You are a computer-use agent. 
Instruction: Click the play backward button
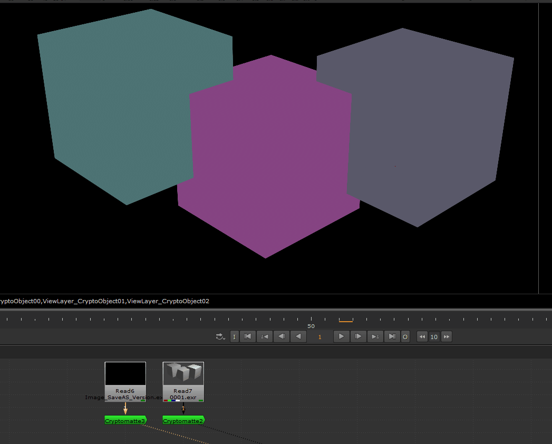coord(298,336)
